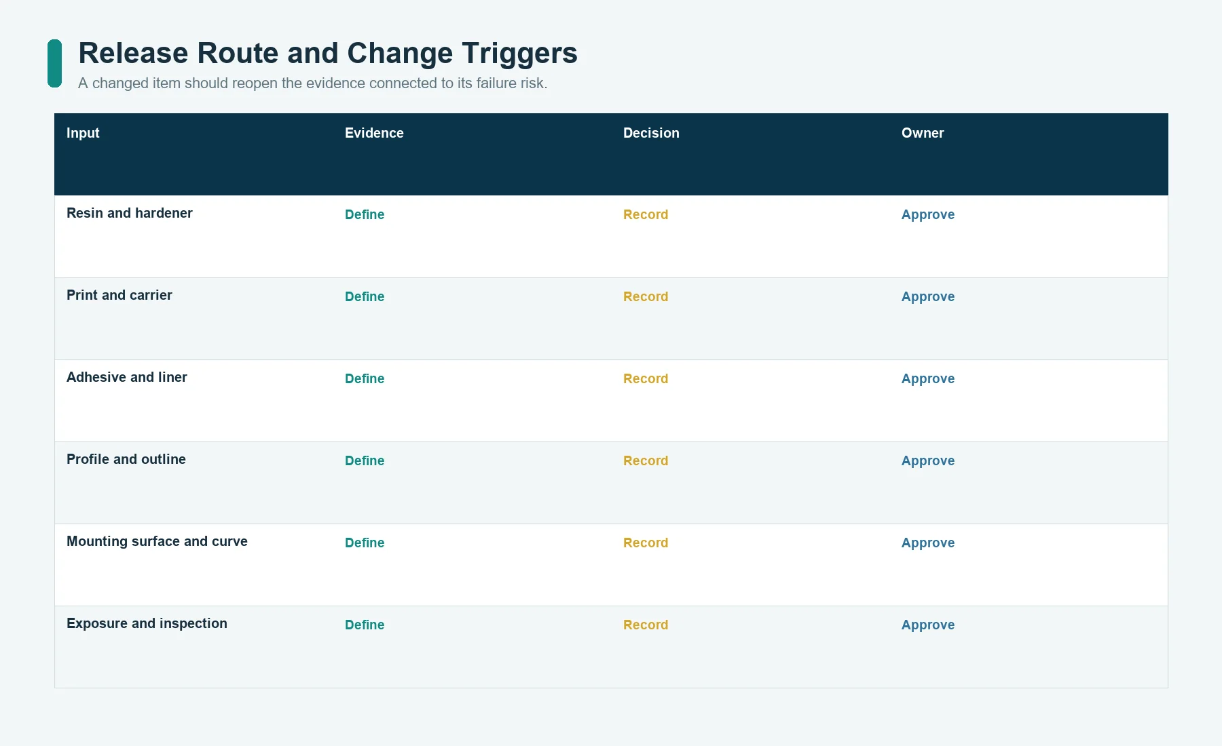
Task: Click Approve for Mounting surface and curve
Action: pyautogui.click(x=928, y=543)
